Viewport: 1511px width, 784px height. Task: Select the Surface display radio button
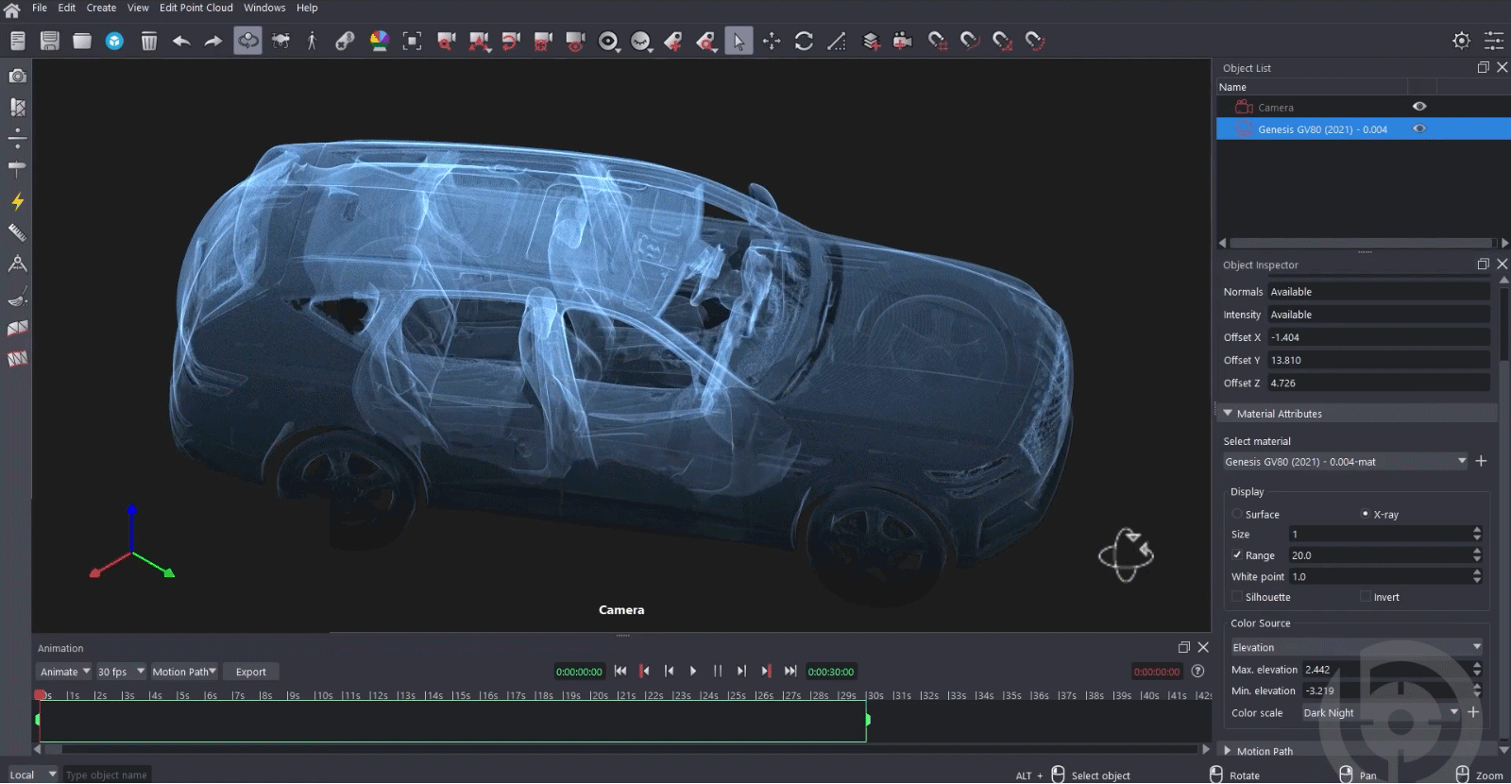tap(1237, 515)
